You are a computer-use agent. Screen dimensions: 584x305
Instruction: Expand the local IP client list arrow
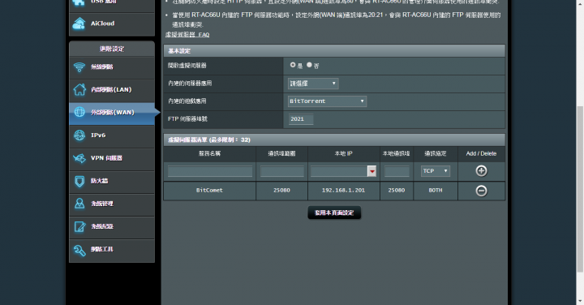point(371,171)
